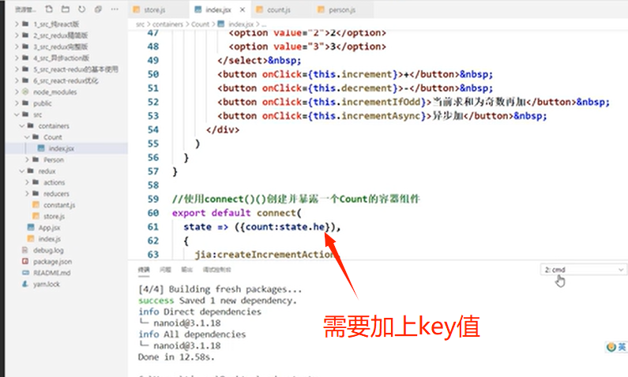The image size is (628, 377).
Task: Select the 输出 output panel tab
Action: [x=187, y=270]
